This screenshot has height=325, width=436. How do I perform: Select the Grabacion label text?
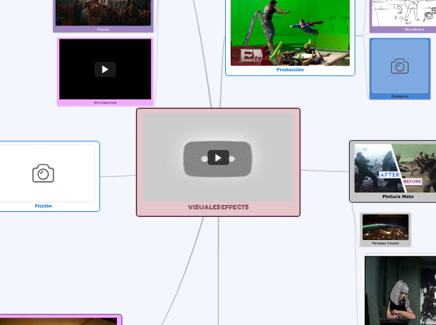point(400,96)
